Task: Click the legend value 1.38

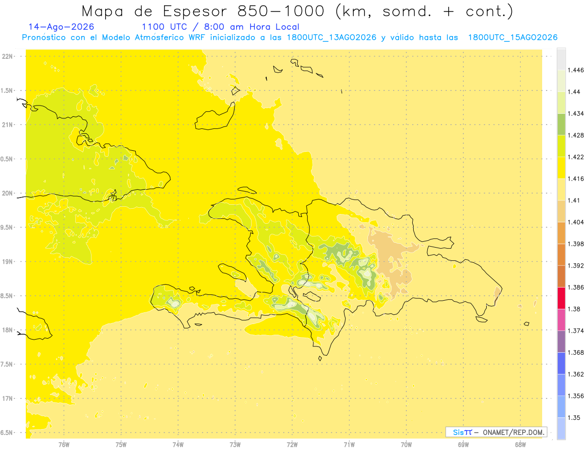Action: (x=574, y=309)
